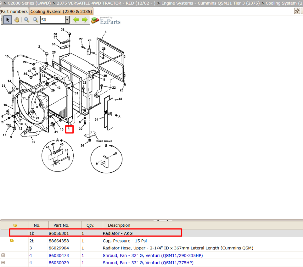Zoom out of the diagram

pos(35,20)
